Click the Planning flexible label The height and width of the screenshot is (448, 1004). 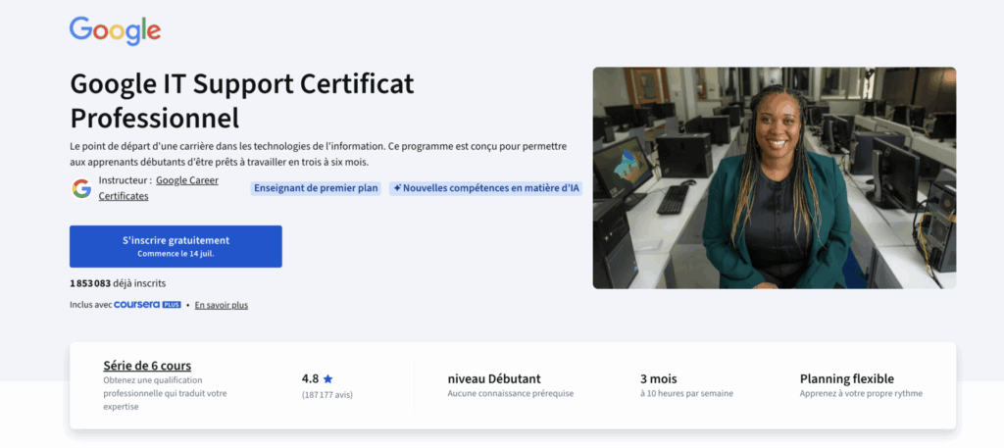click(846, 378)
